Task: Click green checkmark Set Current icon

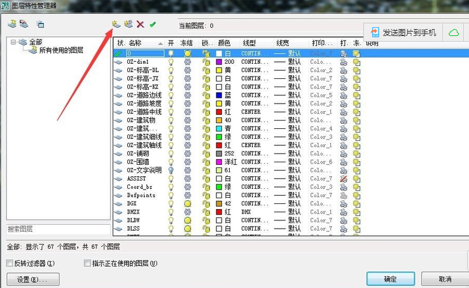Action: pyautogui.click(x=153, y=25)
